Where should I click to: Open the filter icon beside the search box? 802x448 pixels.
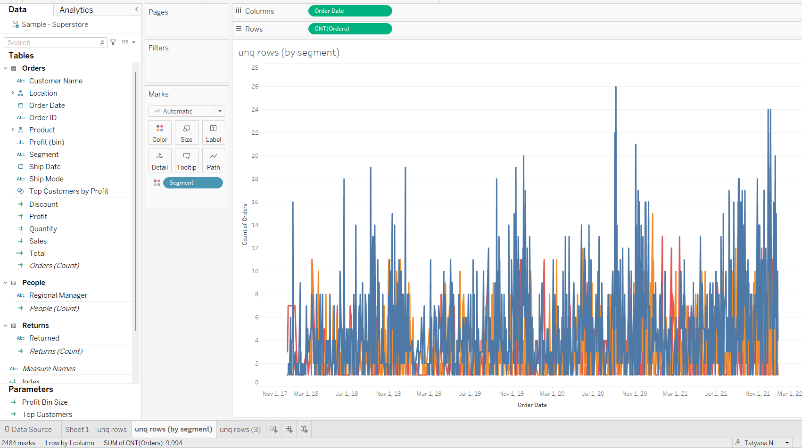113,42
